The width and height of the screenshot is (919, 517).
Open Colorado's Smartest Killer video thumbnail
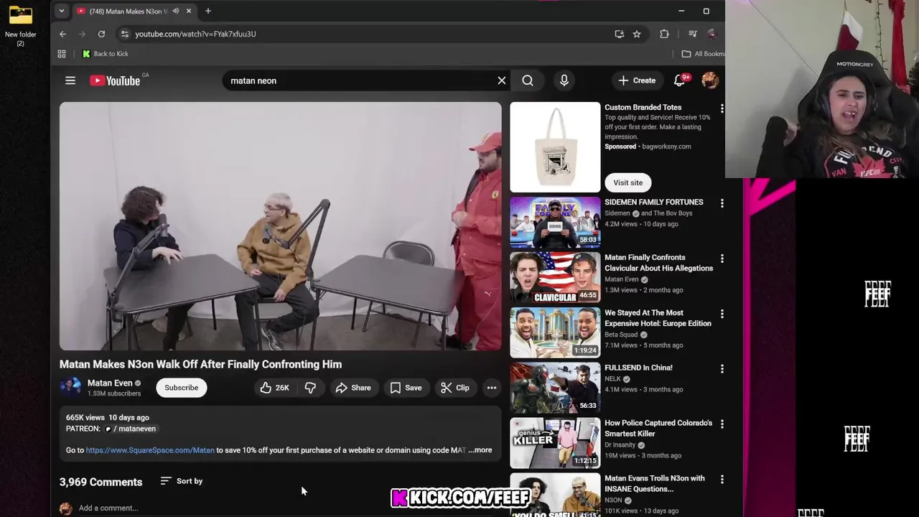click(x=555, y=443)
